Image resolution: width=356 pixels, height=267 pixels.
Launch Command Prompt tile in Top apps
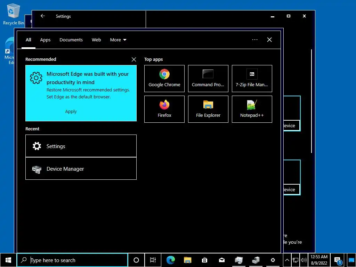pyautogui.click(x=208, y=79)
